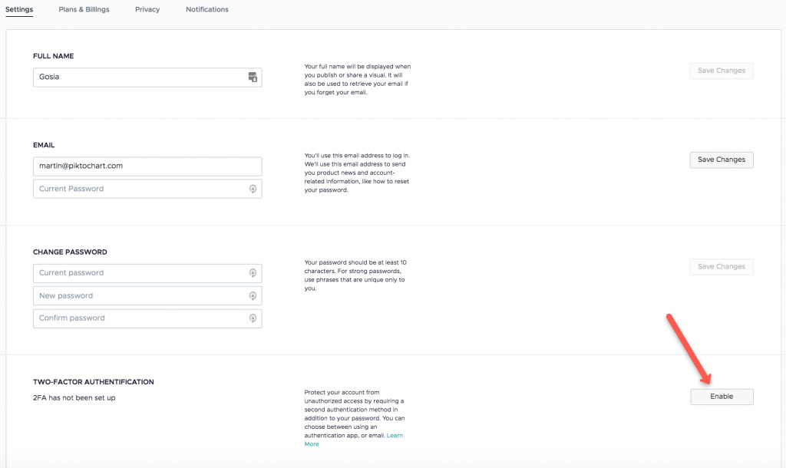Click into the Confirm password field
The image size is (786, 468).
pos(147,318)
